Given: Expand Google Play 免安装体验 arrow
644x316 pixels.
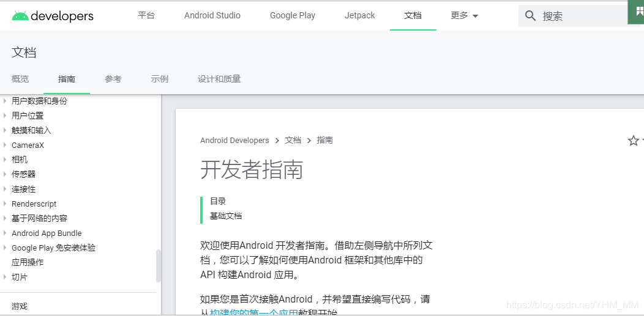Looking at the screenshot, I should [x=4, y=248].
